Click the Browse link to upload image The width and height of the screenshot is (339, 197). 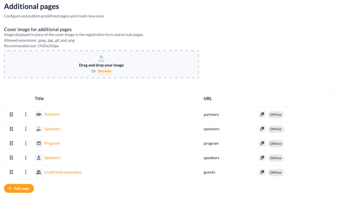pyautogui.click(x=105, y=71)
